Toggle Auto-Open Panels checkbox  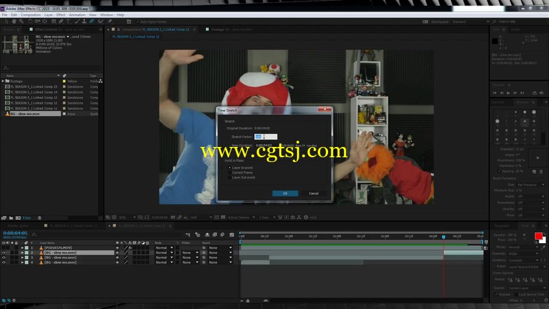(x=138, y=22)
